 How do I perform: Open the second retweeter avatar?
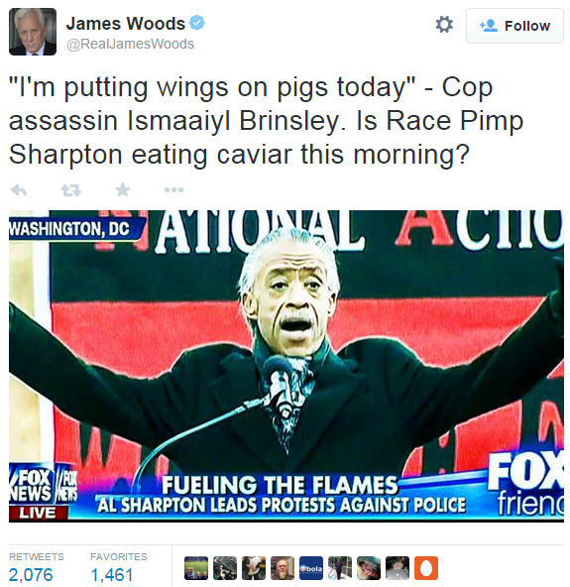225,568
